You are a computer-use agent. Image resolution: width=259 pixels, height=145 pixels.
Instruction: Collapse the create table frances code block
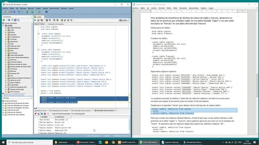39,50
